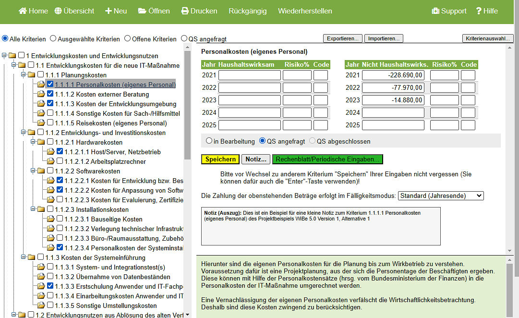519x318 pixels.
Task: Uncheck the 1.1.1.3 Kosten der Entwicklungsumgebung checkbox
Action: [50, 103]
